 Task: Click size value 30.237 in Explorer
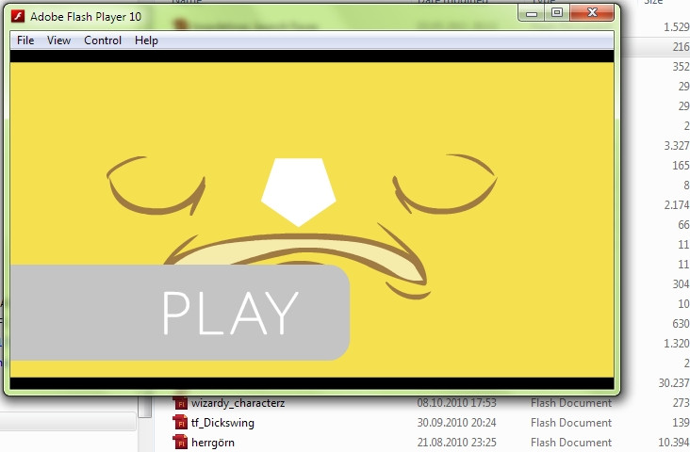[x=674, y=383]
